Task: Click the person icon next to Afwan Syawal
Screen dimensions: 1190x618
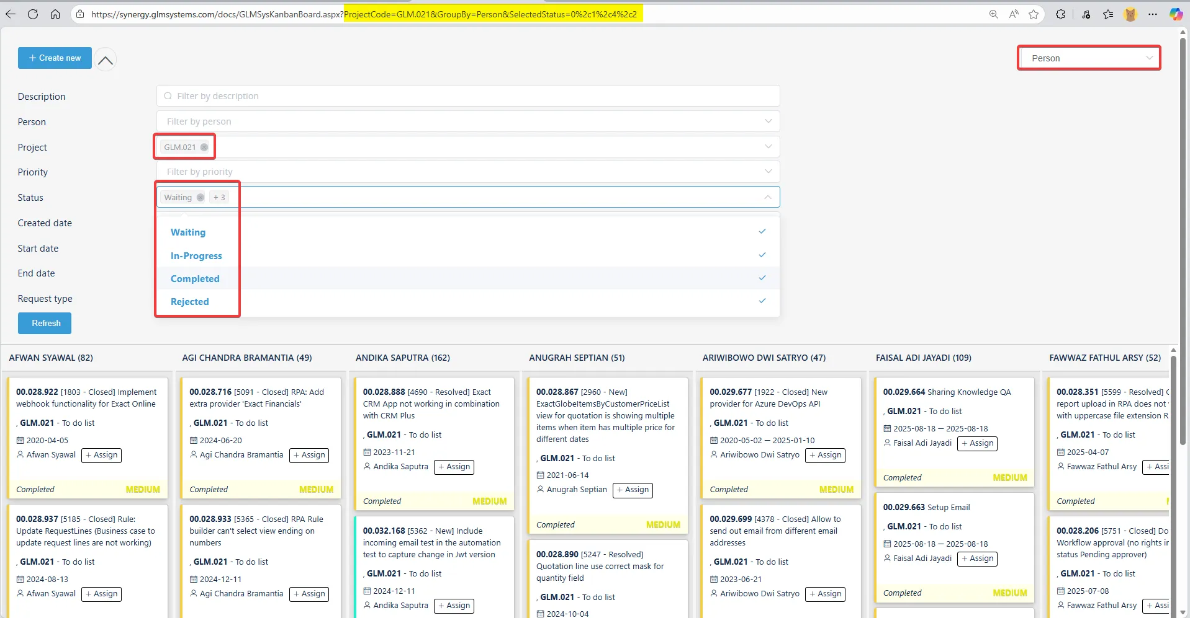Action: (x=20, y=454)
